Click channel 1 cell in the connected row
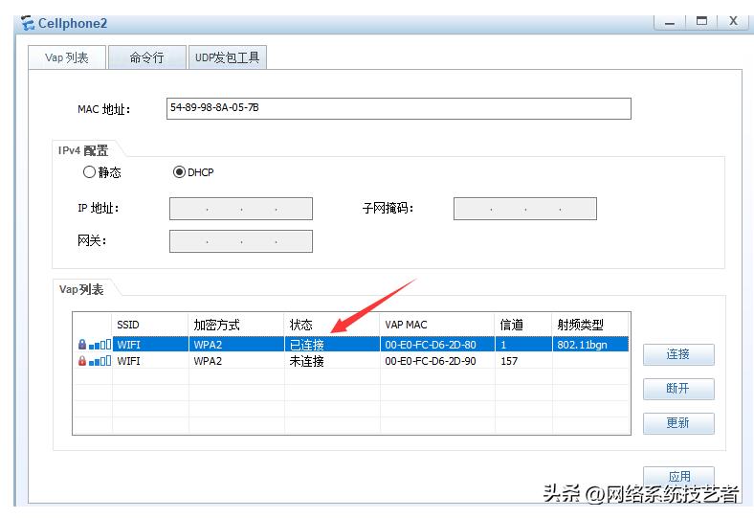Viewport: 754px width, 518px height. click(523, 345)
